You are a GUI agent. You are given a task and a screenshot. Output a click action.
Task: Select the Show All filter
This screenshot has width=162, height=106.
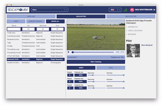pos(55,21)
